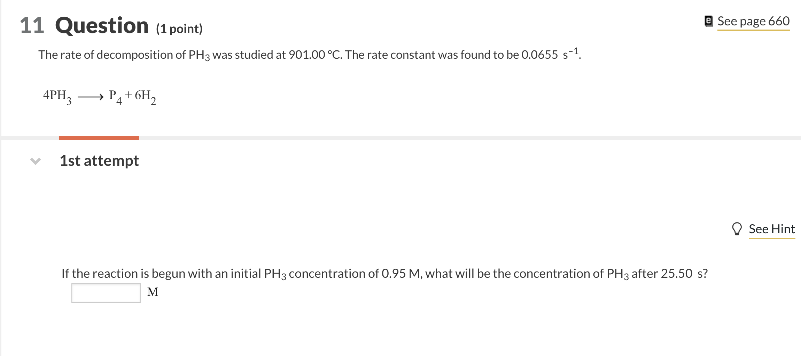Select the 1st attempt header
Screen dimensions: 801x356
[99, 160]
